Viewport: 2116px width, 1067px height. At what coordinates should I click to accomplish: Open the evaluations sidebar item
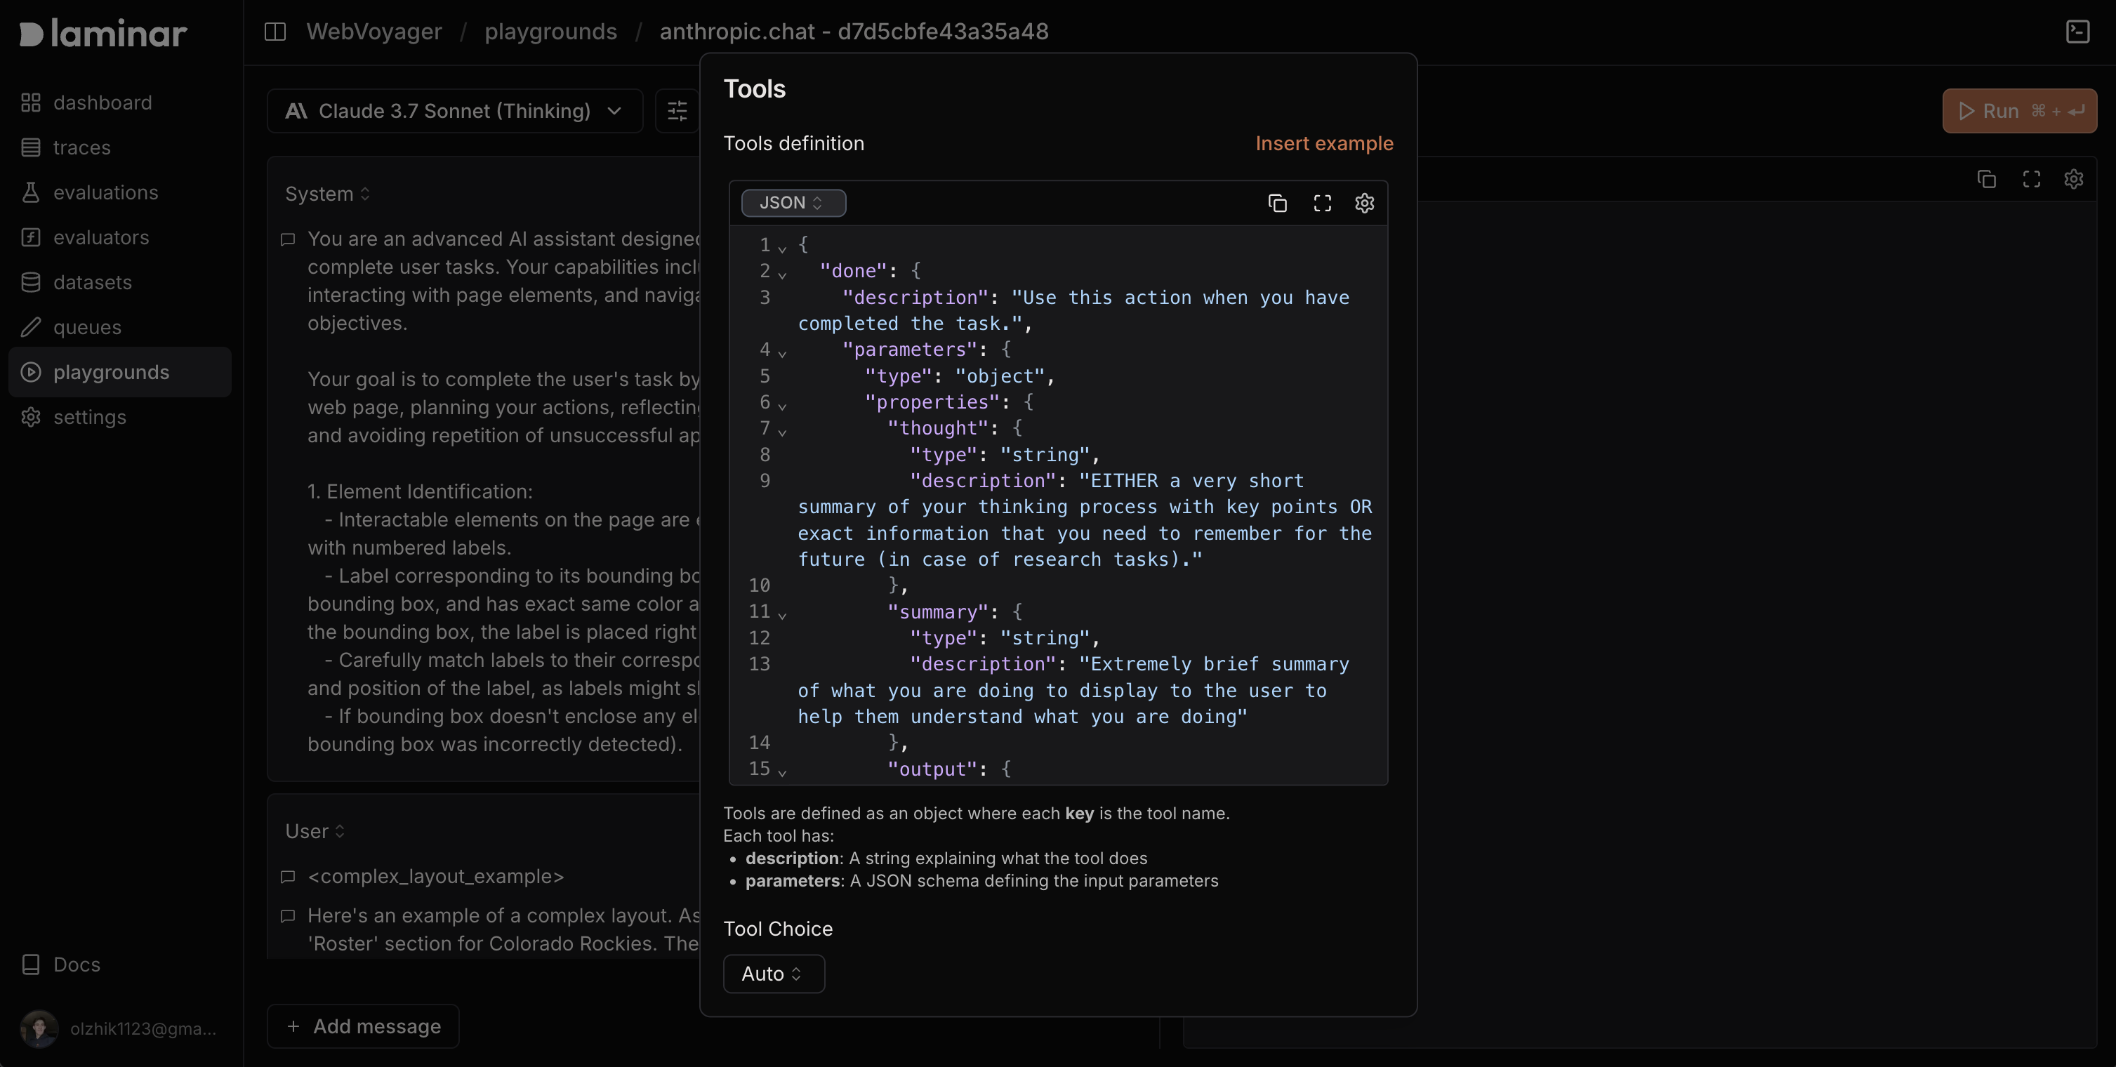click(x=105, y=192)
